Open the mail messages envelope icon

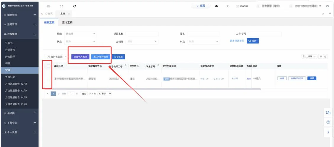[217, 6]
